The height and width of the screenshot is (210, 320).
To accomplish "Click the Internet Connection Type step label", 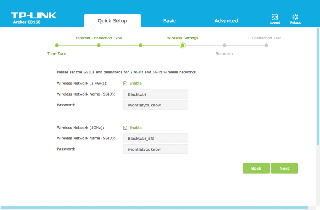I will (x=99, y=38).
